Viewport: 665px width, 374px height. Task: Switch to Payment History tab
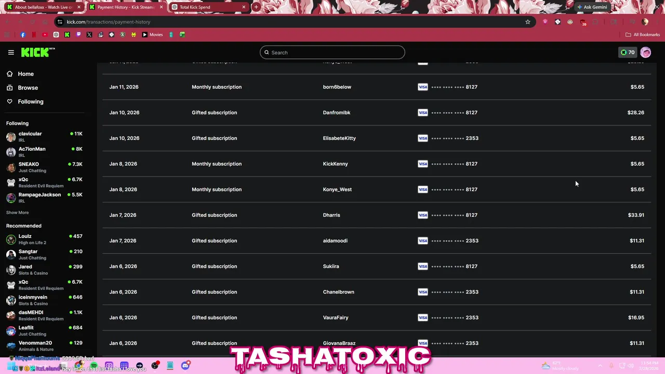tap(126, 7)
